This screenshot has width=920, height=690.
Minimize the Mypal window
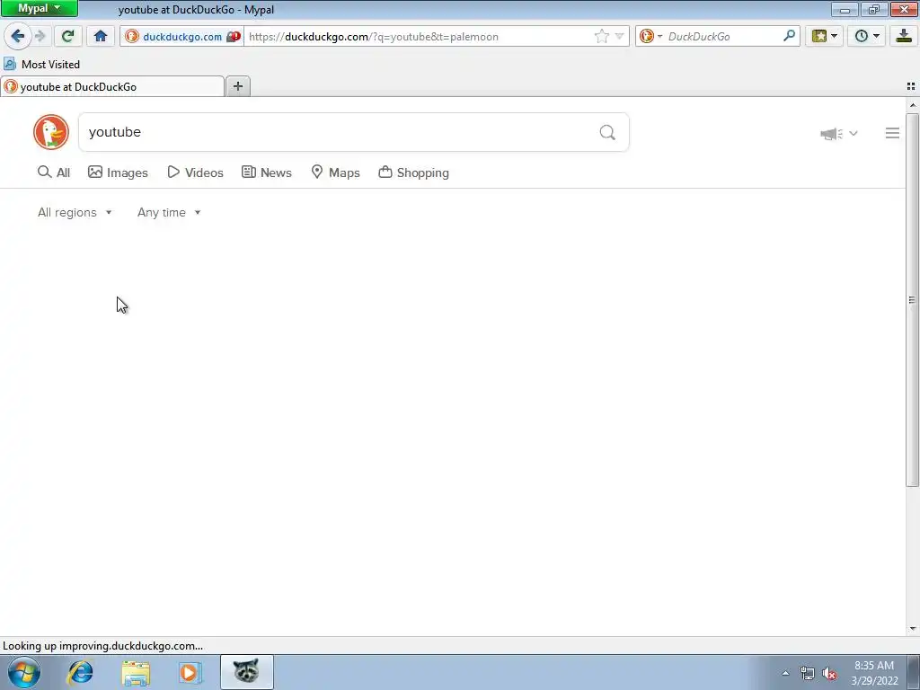pos(845,9)
